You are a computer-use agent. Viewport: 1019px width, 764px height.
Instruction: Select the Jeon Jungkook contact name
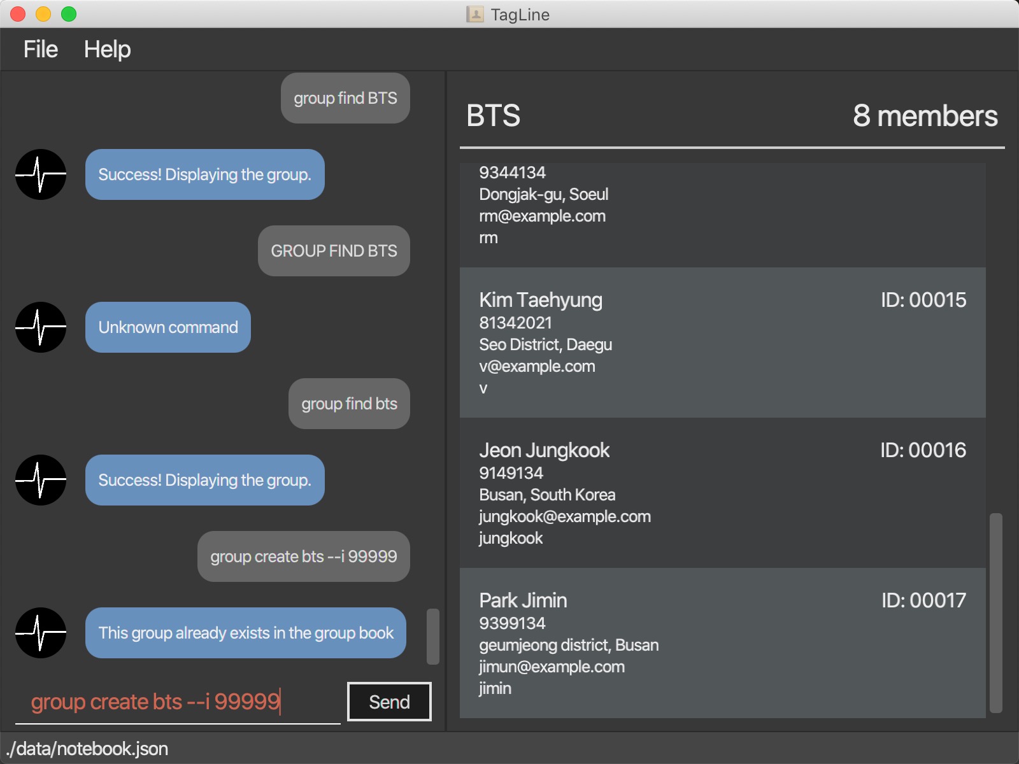(545, 450)
